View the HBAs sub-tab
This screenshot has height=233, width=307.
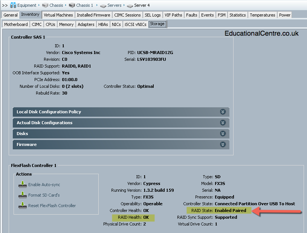pos(103,24)
